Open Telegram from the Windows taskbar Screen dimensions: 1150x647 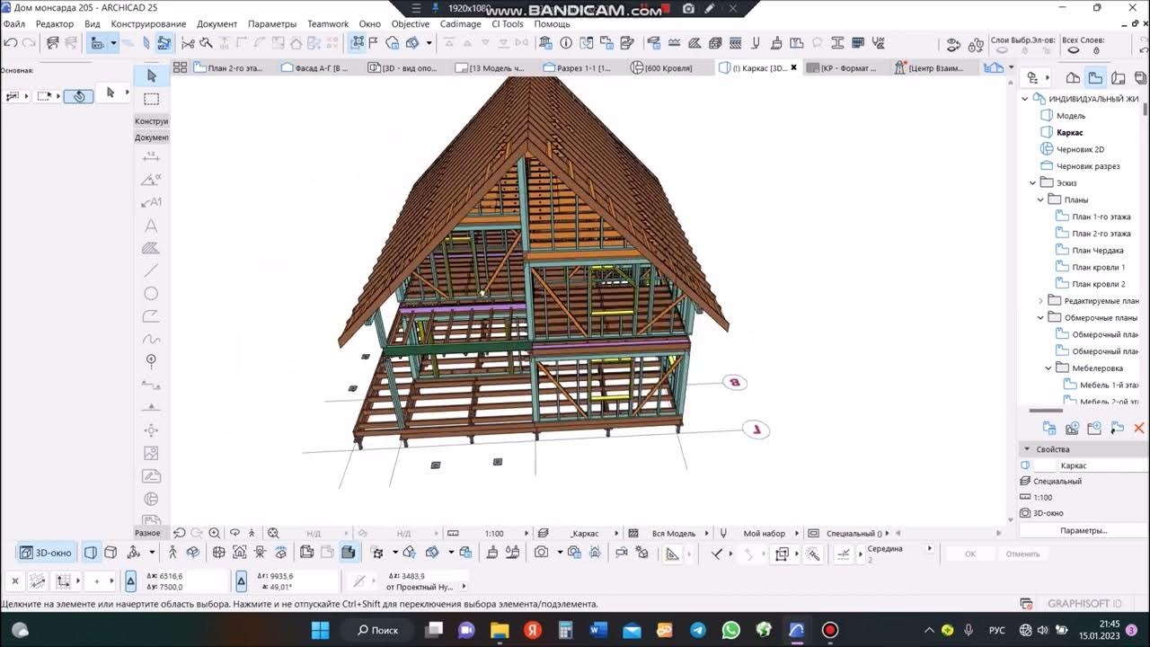pyautogui.click(x=697, y=630)
